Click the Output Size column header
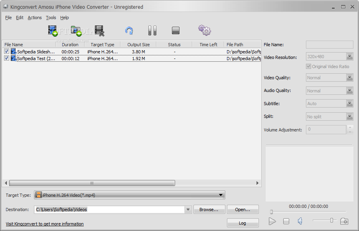Viewport: 359px width, 231px height. [138, 45]
